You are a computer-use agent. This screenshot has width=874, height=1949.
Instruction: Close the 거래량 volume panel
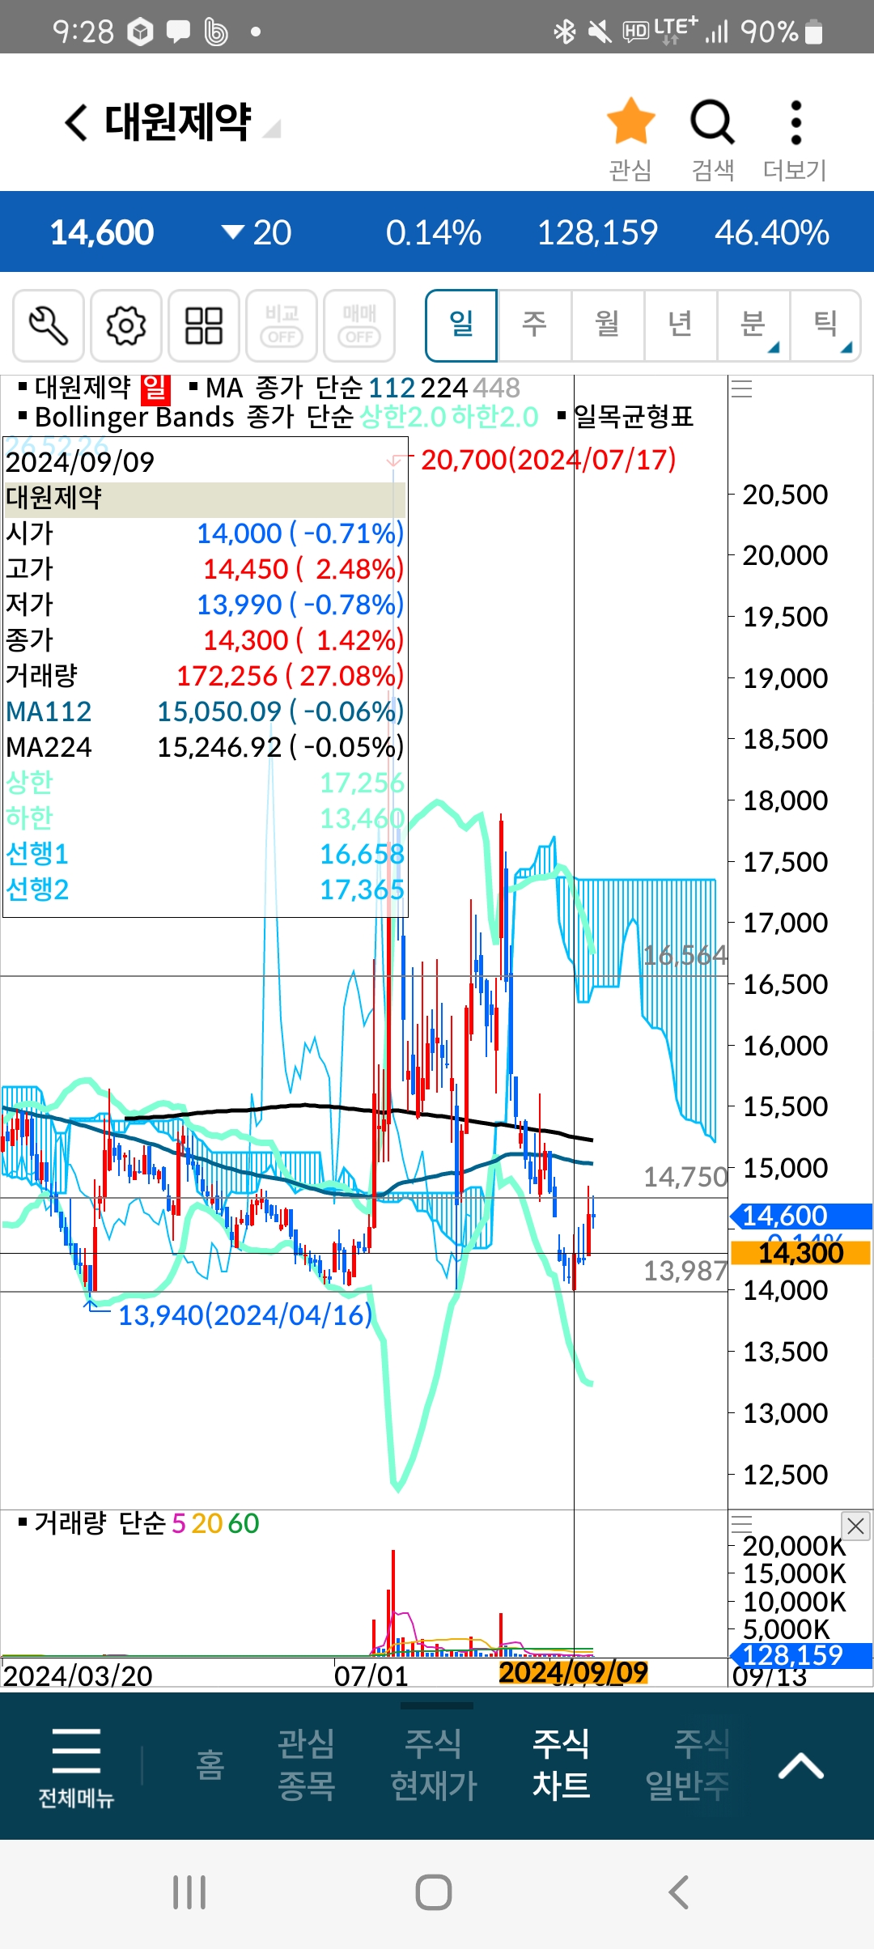(x=856, y=1527)
